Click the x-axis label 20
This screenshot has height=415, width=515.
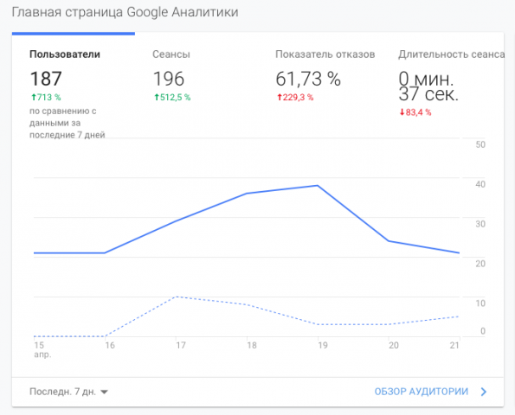394,346
